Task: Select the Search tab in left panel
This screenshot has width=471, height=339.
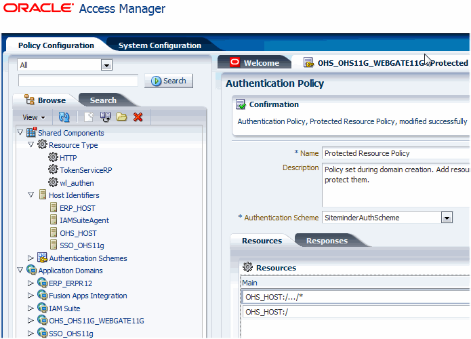Action: tap(103, 100)
